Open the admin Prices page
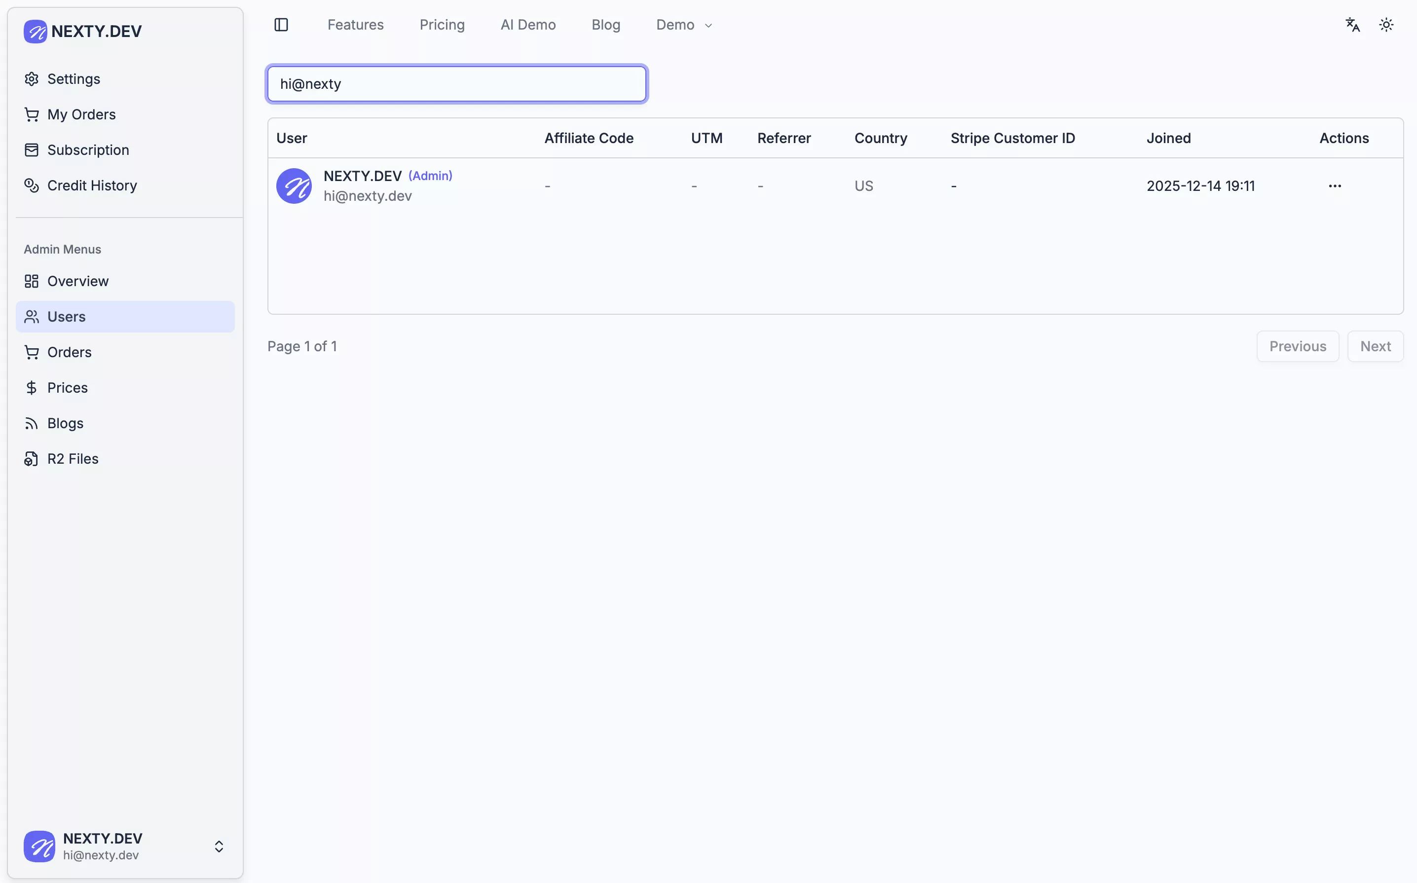1417x883 pixels. pos(67,388)
